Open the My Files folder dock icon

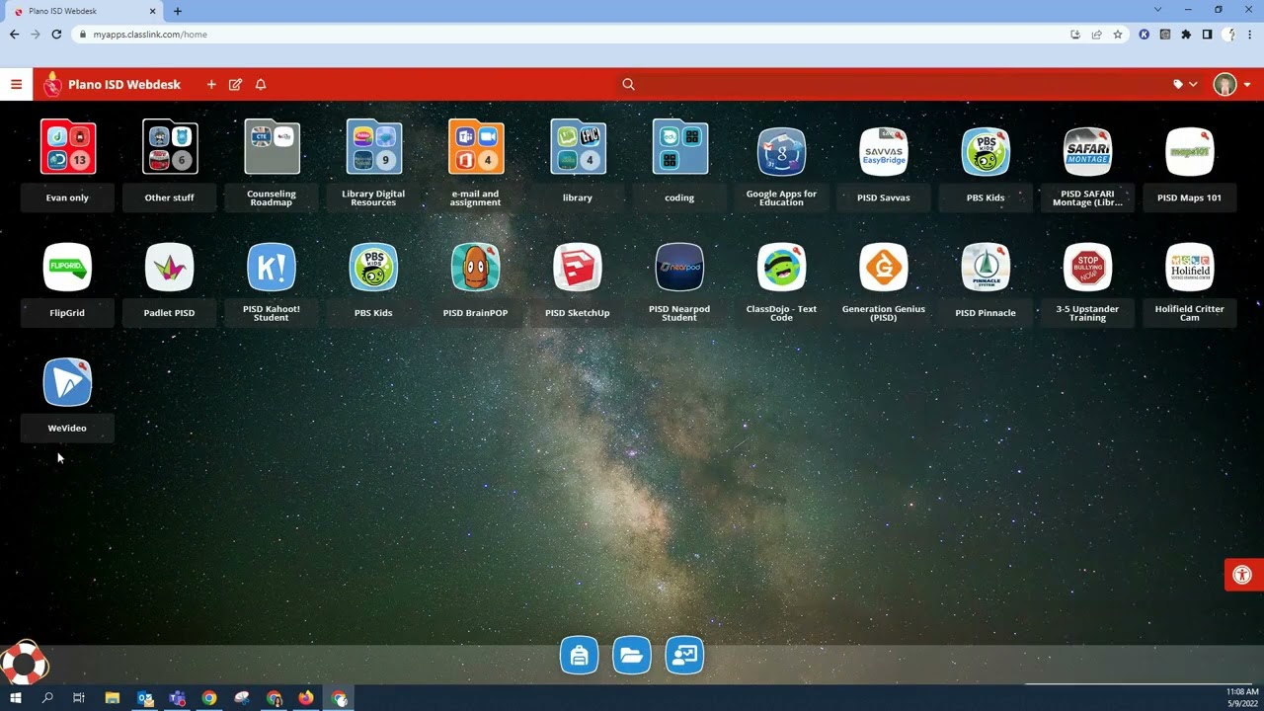[632, 655]
